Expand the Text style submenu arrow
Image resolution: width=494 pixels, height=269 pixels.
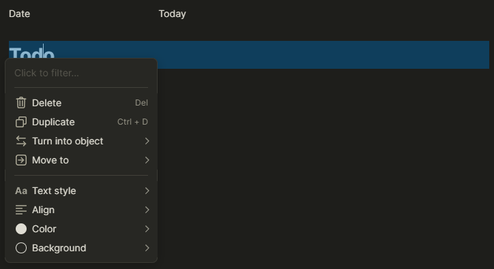click(147, 191)
